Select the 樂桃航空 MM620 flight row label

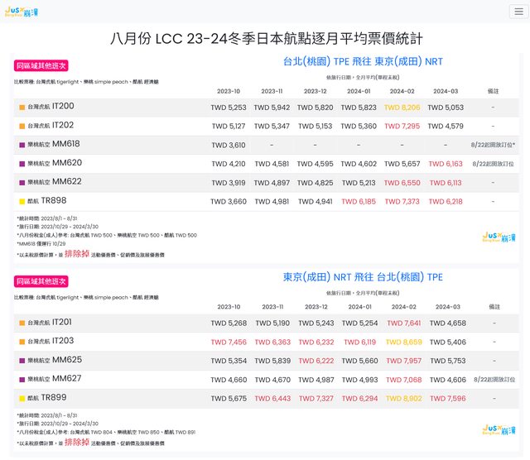coord(55,164)
